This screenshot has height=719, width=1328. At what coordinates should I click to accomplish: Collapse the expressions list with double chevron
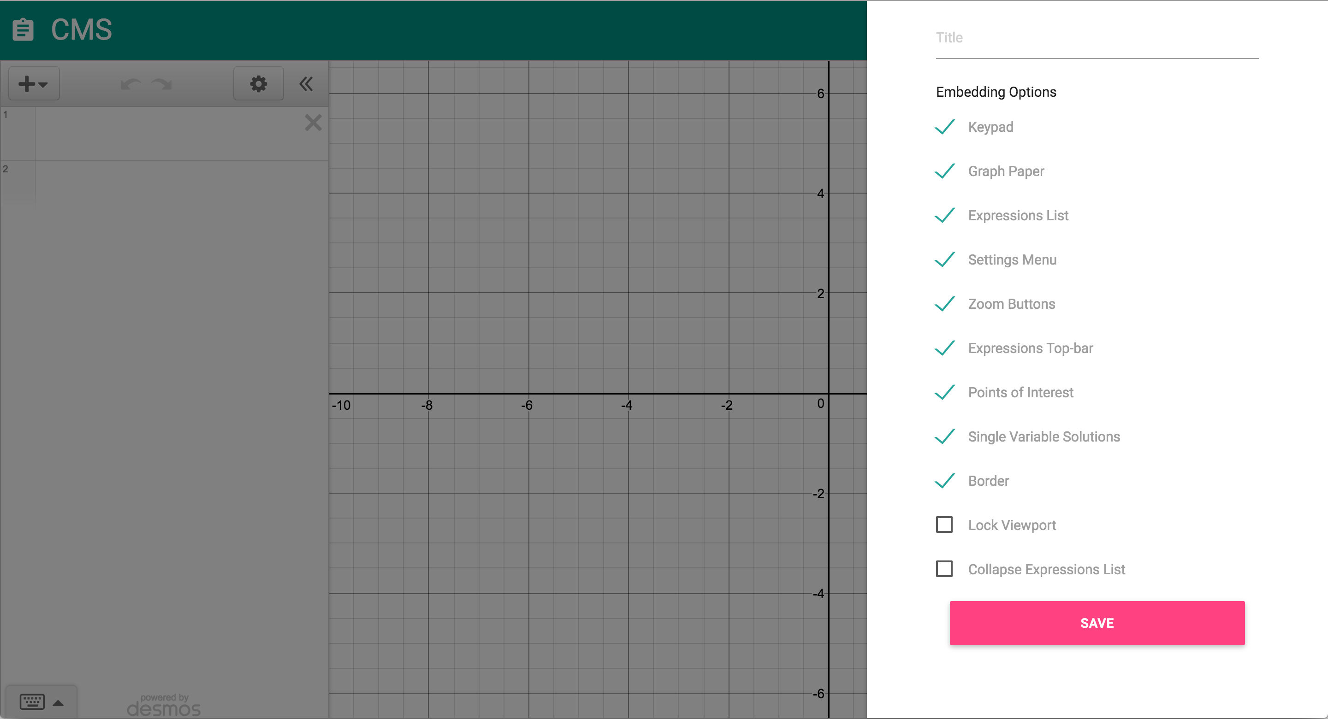(x=306, y=83)
